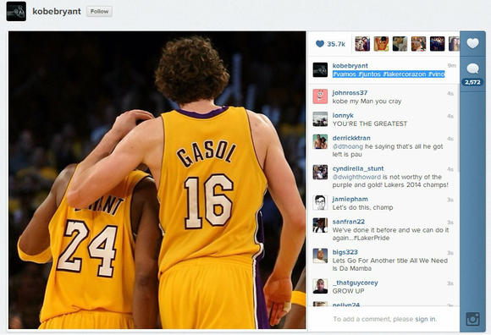This screenshot has width=491, height=335.
Task: Click the blue heart next to 35.7k
Action: coord(320,44)
